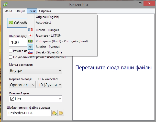Click the Slovak flag icon
This screenshot has width=156, height=122.
click(30, 52)
